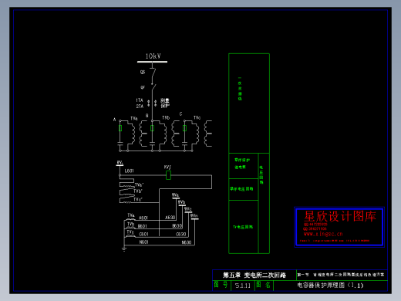Click the WVn bus label
Viewport: 401px width, 301px height.
(x=194, y=215)
